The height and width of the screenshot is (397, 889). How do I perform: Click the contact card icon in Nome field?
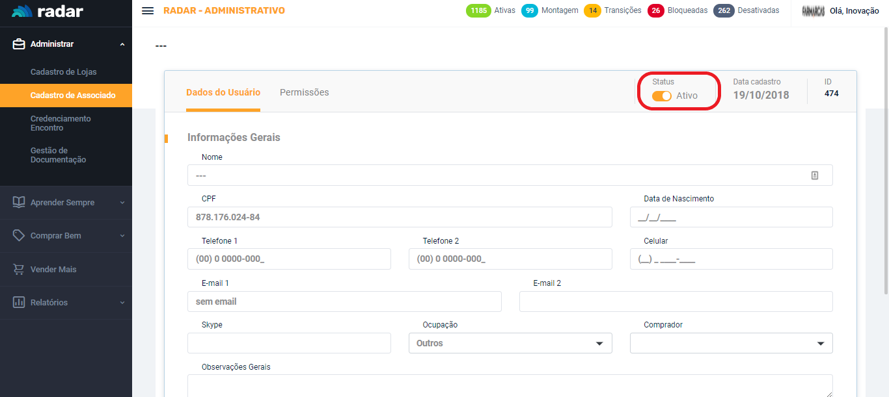click(x=814, y=175)
